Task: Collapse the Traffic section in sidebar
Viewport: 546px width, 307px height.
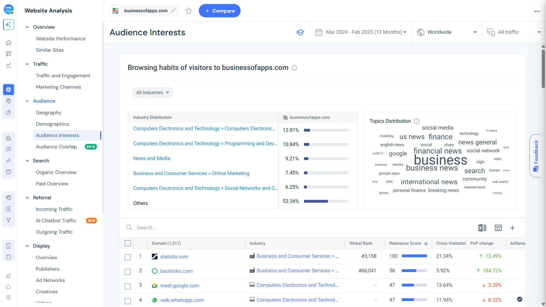Action: (x=27, y=64)
